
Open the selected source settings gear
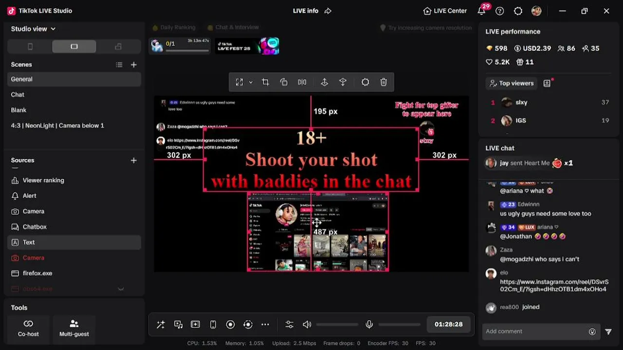(x=365, y=82)
